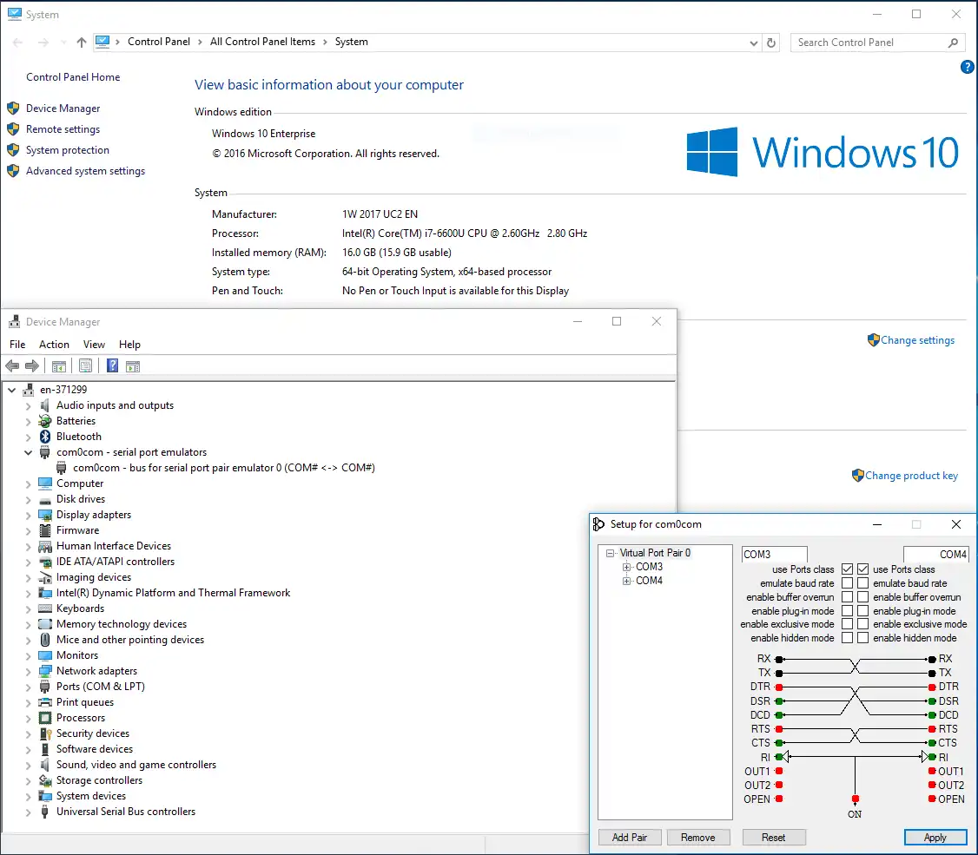Open the Action menu in Device Manager
The height and width of the screenshot is (855, 978).
54,345
